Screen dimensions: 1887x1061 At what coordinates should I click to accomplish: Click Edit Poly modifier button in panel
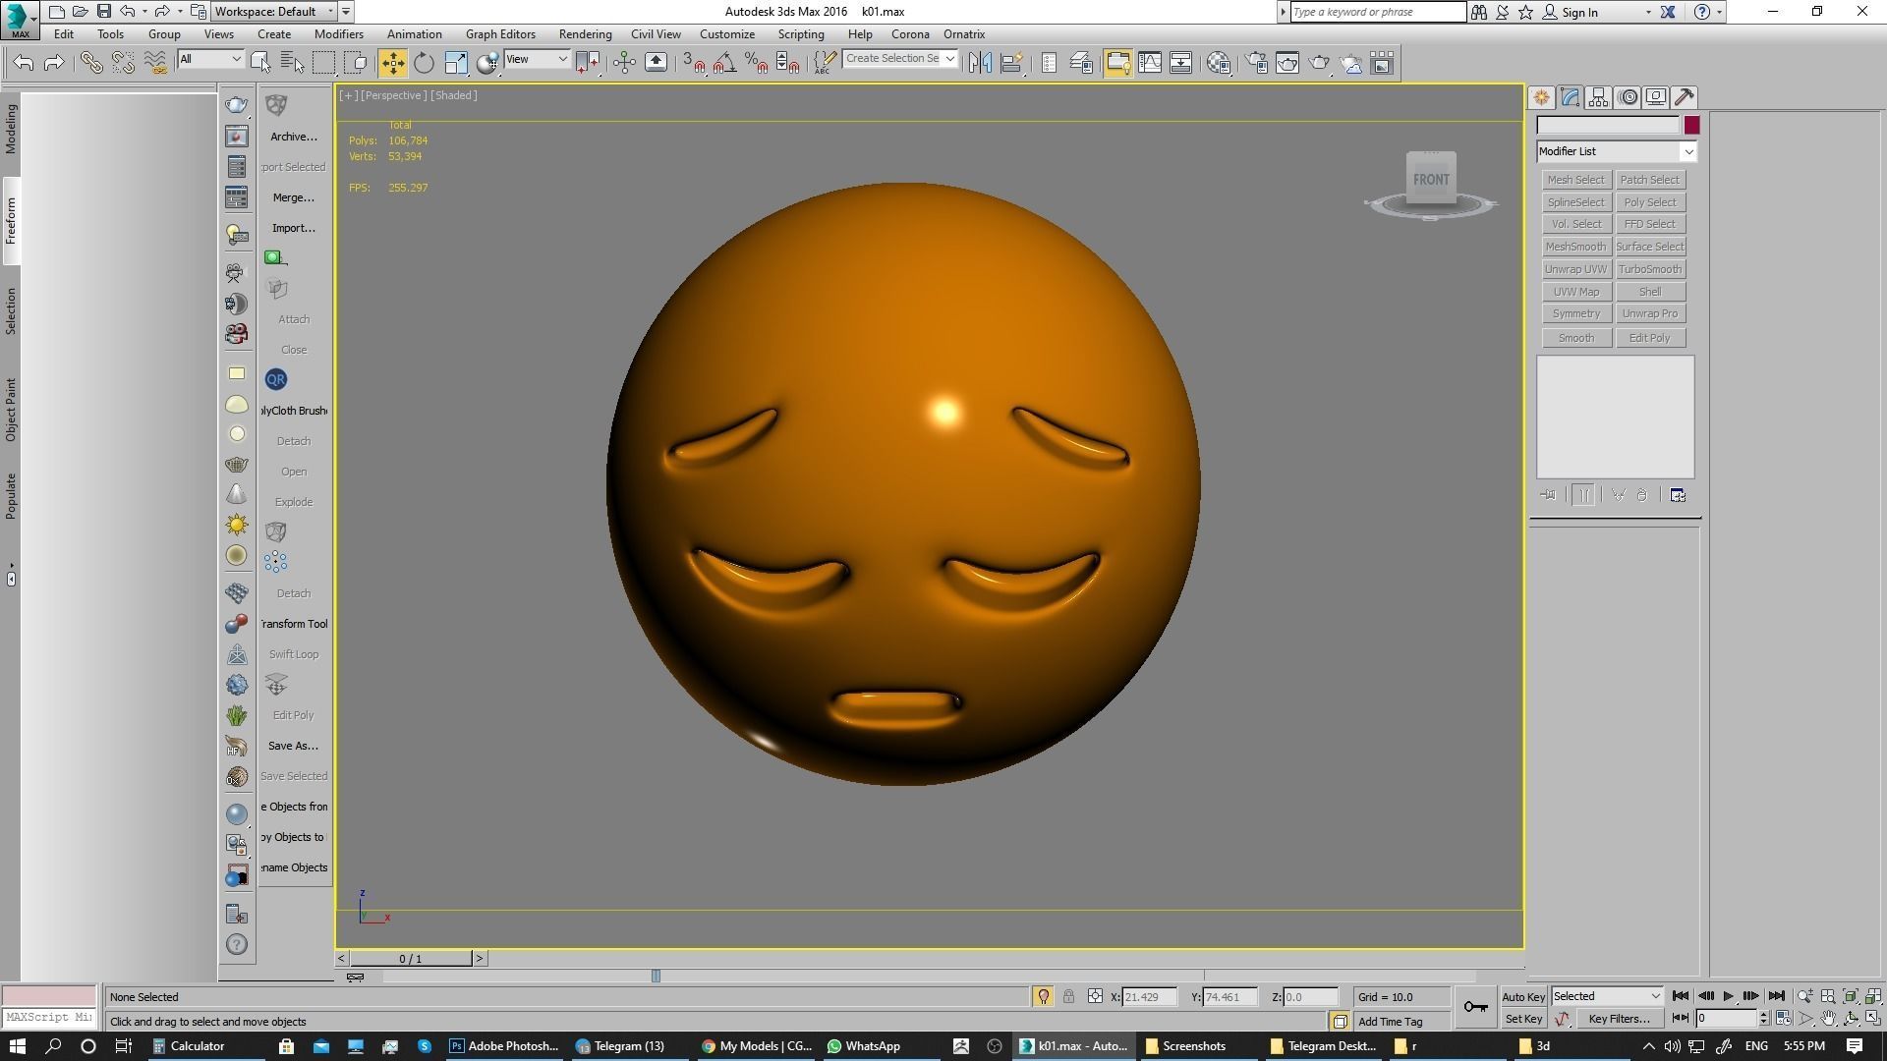tap(1650, 338)
